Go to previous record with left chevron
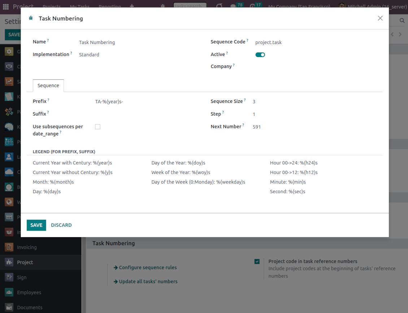This screenshot has width=408, height=313. pyautogui.click(x=392, y=34)
